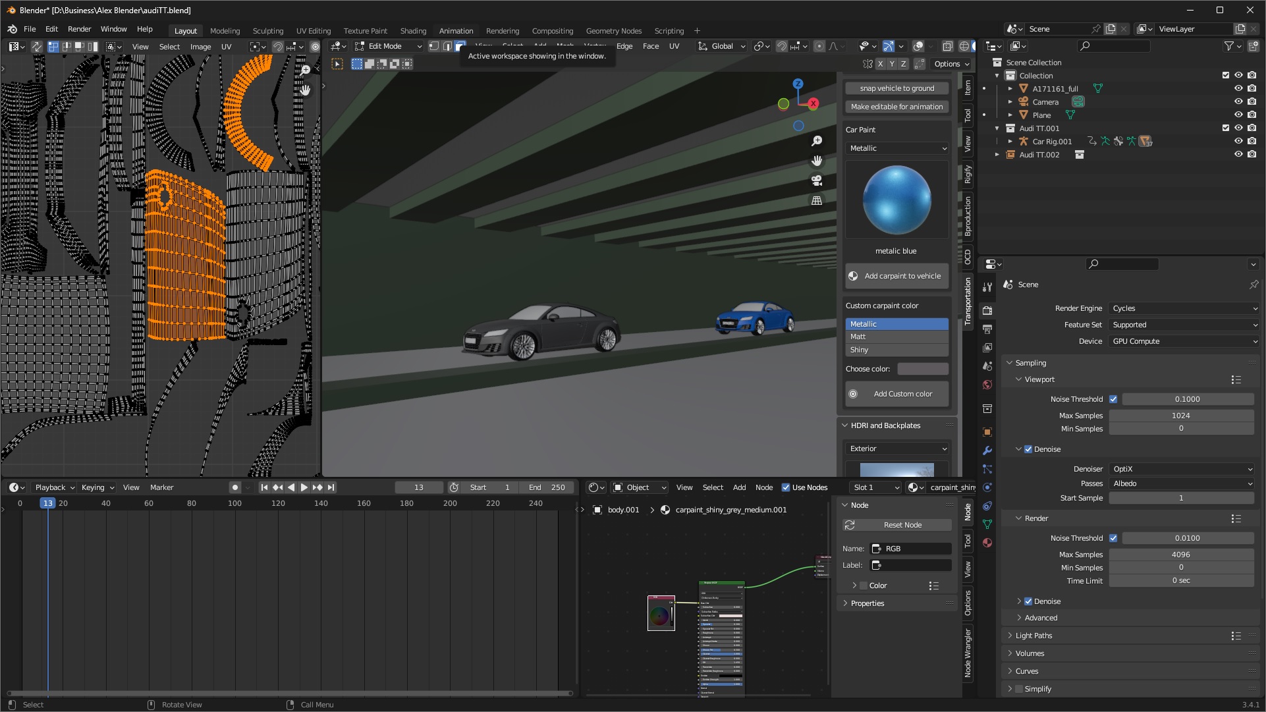This screenshot has width=1266, height=712.
Task: Click play animation button in timeline
Action: coord(304,487)
